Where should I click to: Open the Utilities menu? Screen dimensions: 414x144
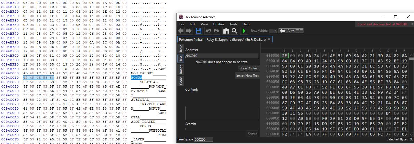[219, 24]
